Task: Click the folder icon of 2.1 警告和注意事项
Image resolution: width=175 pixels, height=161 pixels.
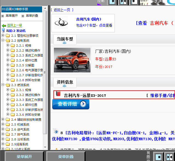Action: (8, 35)
